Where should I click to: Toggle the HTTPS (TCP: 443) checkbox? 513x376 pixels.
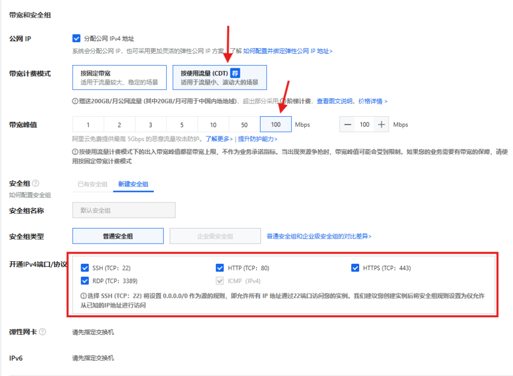[355, 268]
